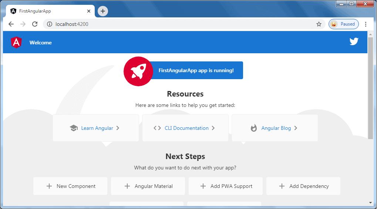Click the address bar showing localhost:4200
The width and height of the screenshot is (377, 209).
[x=178, y=24]
